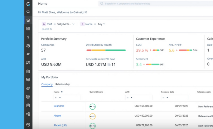Open the clipboard checklist icon in sidebar
Viewport: 213px width, 129px height.
[x=28, y=105]
